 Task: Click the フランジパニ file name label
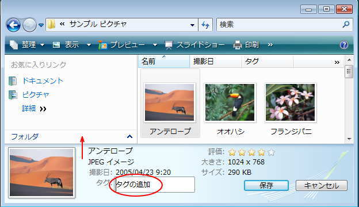click(291, 132)
